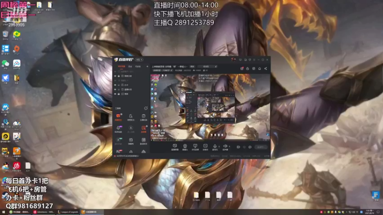Click the modify button beside the stream title
The height and width of the screenshot is (215, 383).
coord(192,66)
